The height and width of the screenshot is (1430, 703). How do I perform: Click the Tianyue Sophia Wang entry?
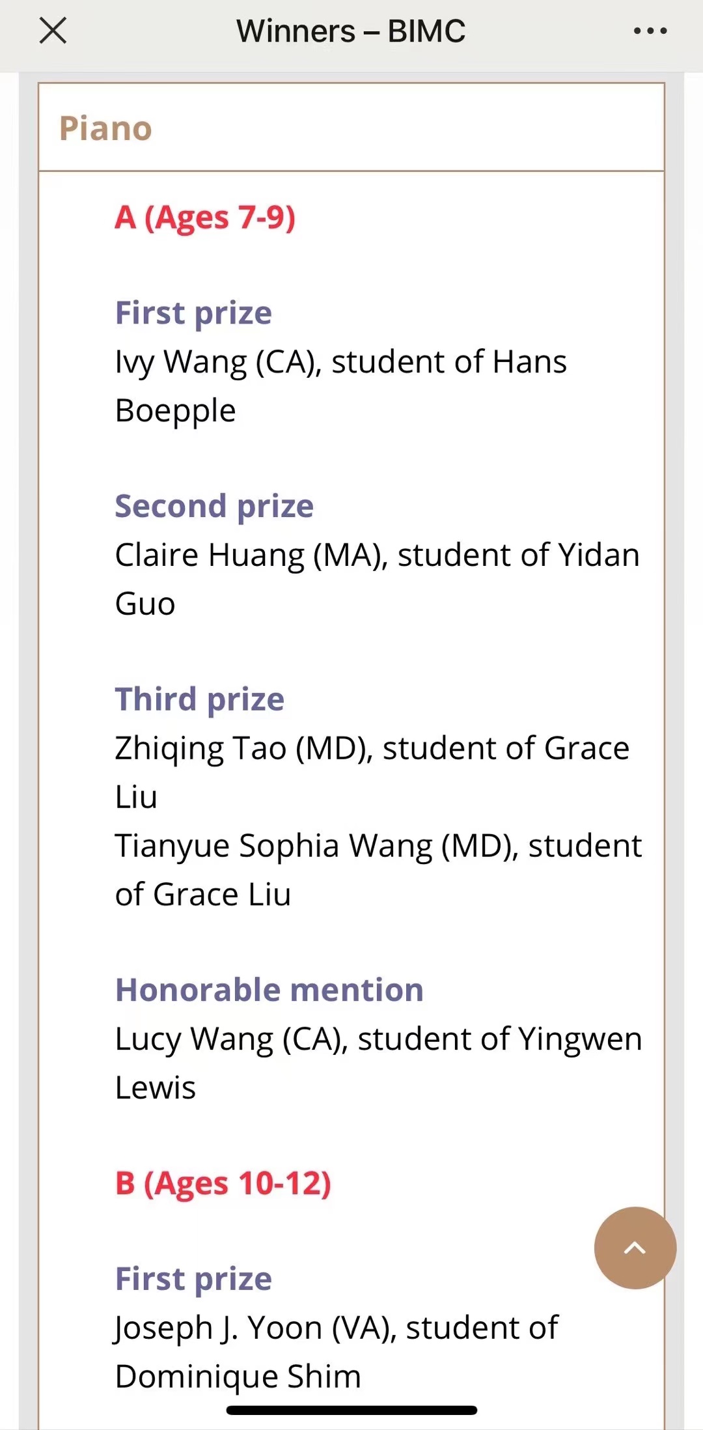coord(378,869)
